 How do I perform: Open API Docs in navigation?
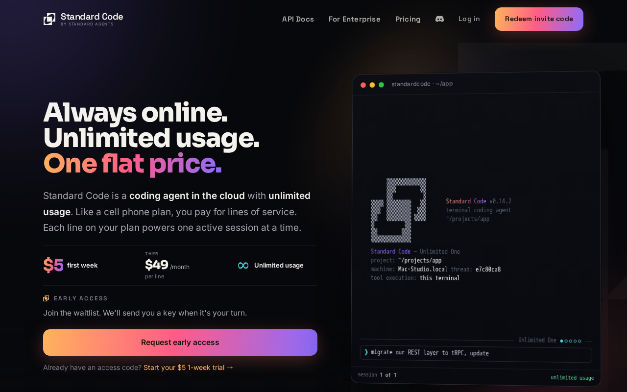(x=298, y=19)
